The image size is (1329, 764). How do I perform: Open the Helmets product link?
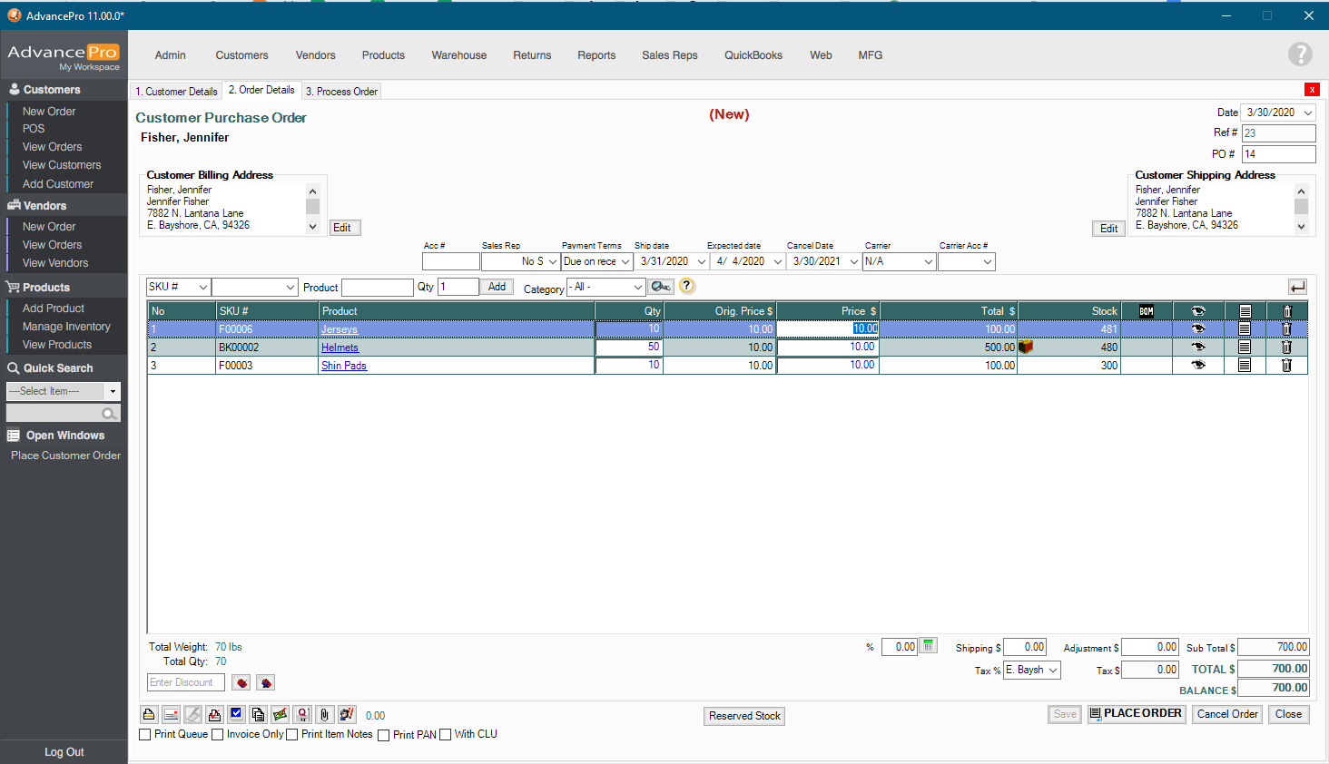click(x=340, y=348)
